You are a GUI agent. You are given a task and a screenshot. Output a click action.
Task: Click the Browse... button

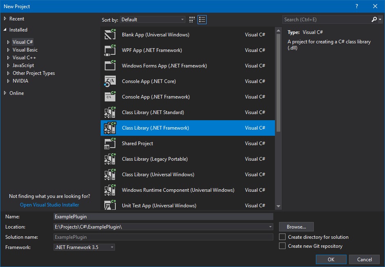coord(296,227)
